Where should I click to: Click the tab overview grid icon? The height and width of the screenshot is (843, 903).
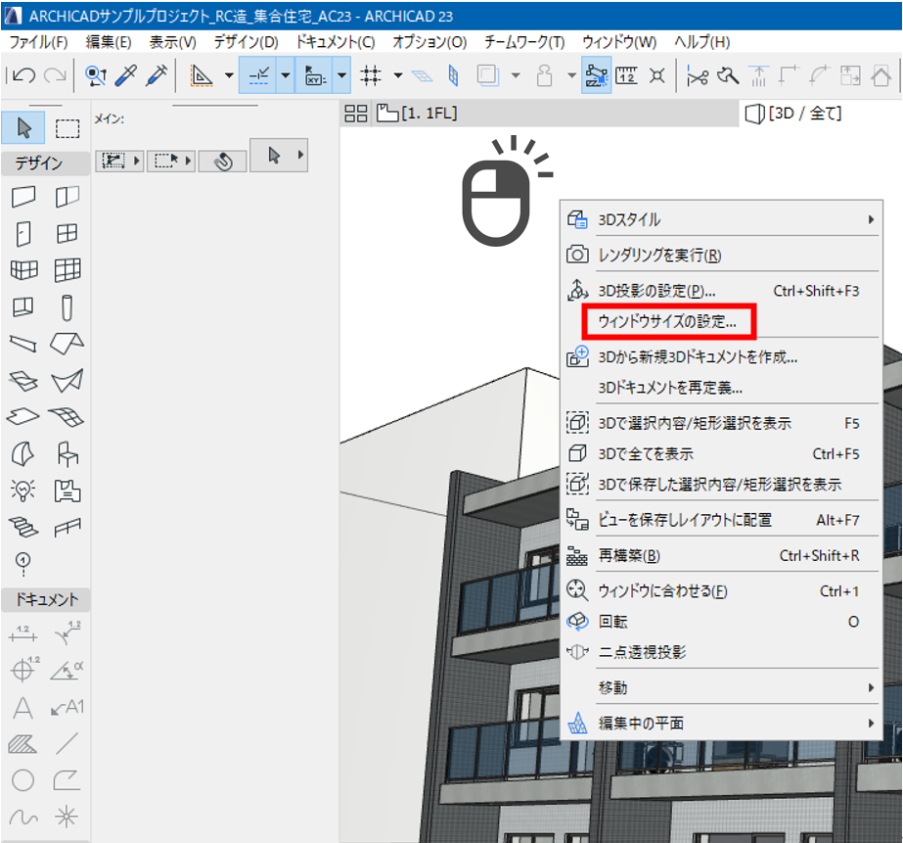point(356,114)
